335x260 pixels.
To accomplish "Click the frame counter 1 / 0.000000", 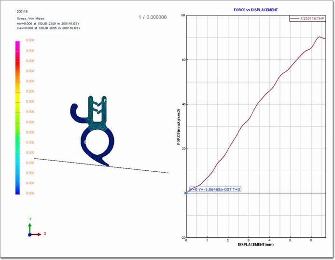I will (x=153, y=17).
